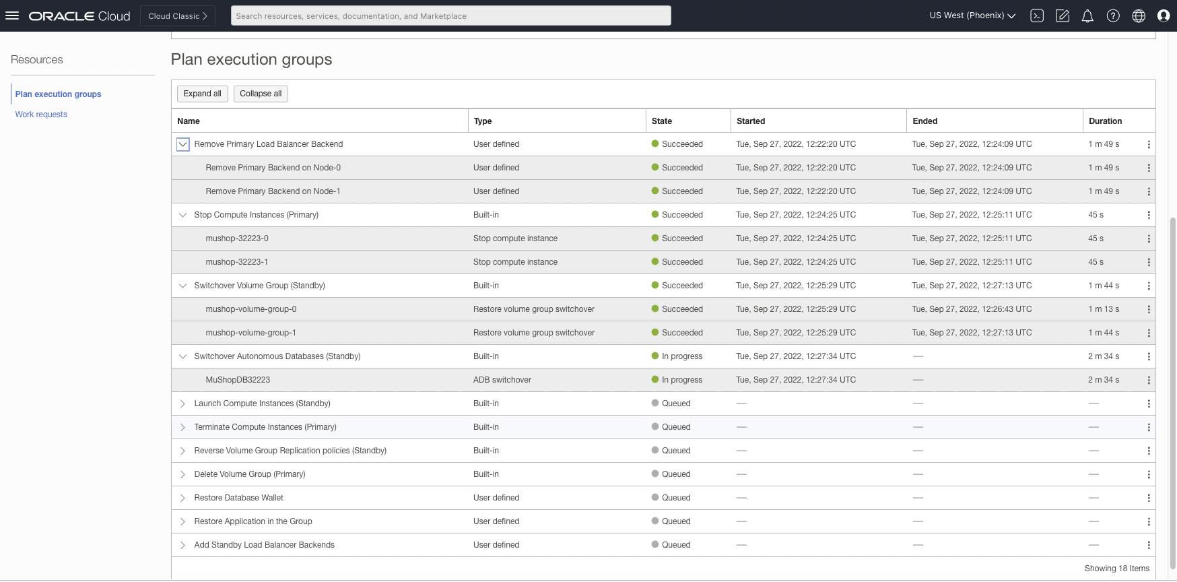Click the Cloud Classic button
Screen dimensions: 1177x582
[178, 15]
